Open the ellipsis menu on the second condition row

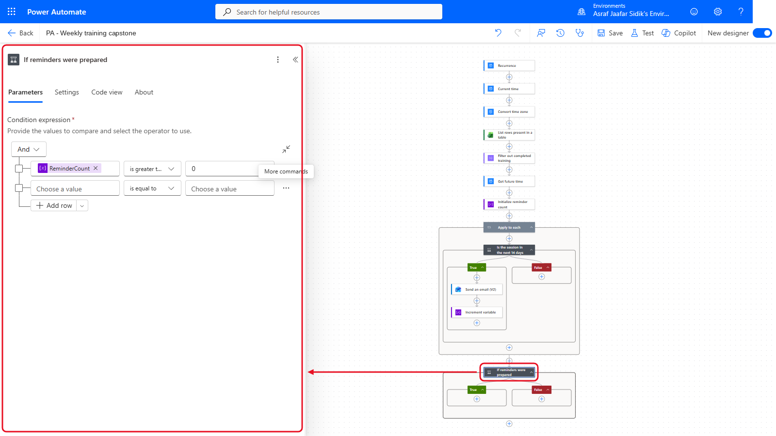[x=286, y=188]
